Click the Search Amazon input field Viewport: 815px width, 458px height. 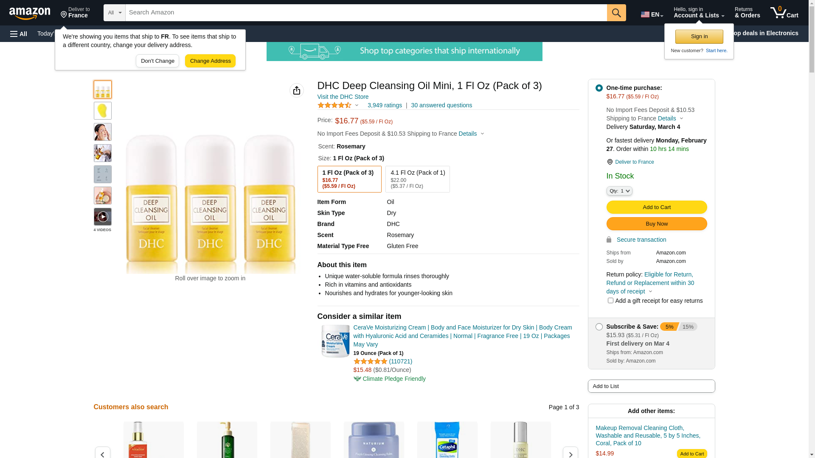tap(366, 13)
